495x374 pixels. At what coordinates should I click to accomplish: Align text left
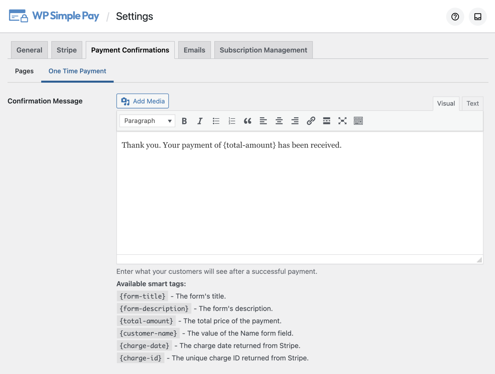coord(263,121)
